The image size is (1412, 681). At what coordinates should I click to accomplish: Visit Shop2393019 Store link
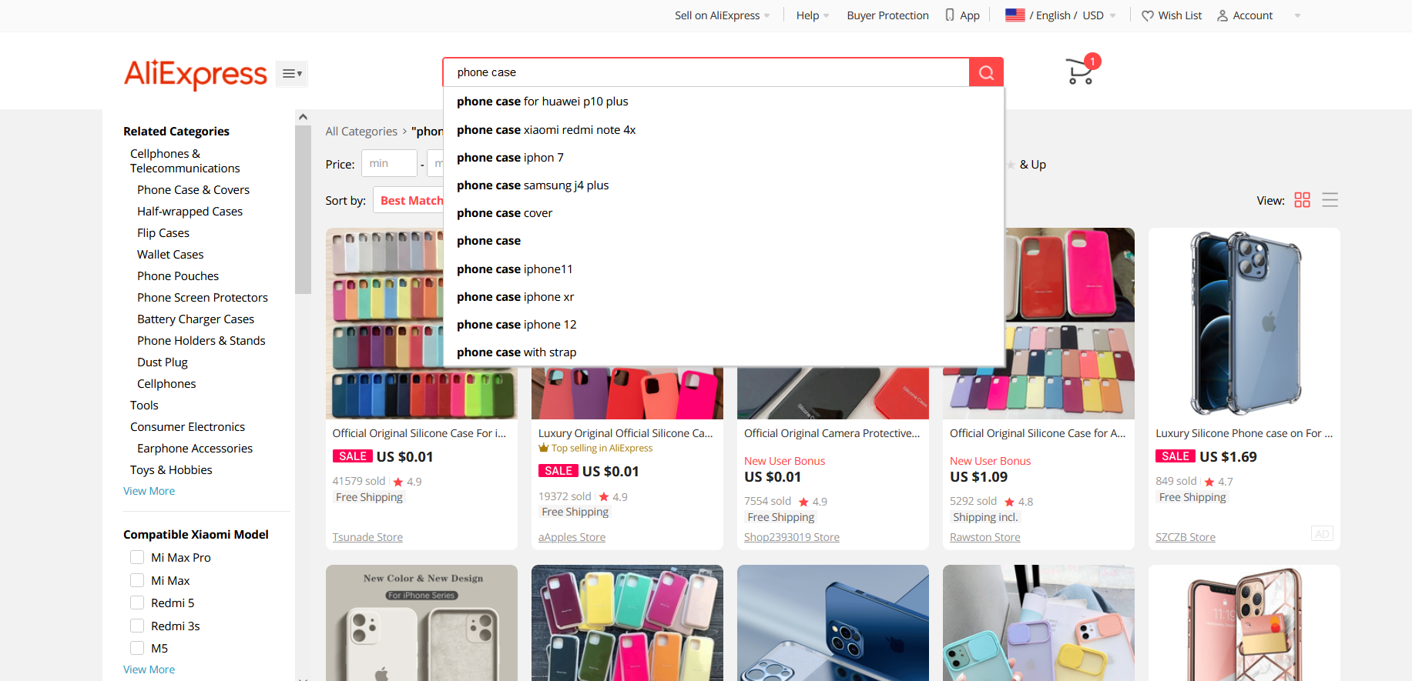tap(792, 537)
